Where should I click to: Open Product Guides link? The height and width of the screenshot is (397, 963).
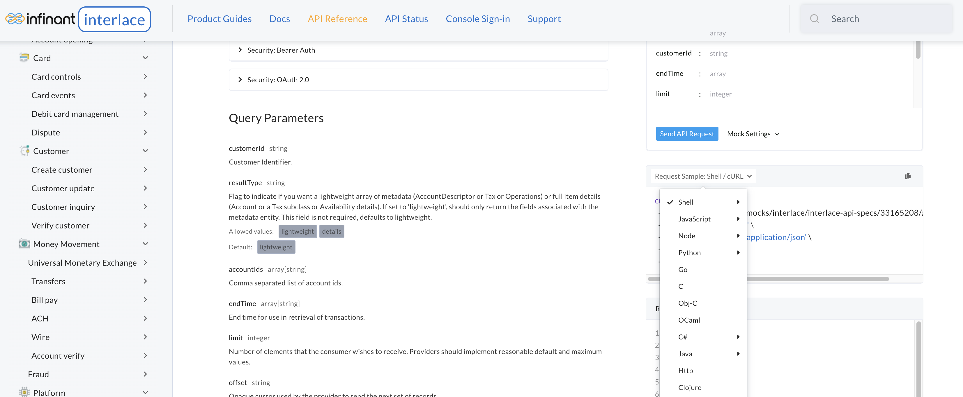219,19
